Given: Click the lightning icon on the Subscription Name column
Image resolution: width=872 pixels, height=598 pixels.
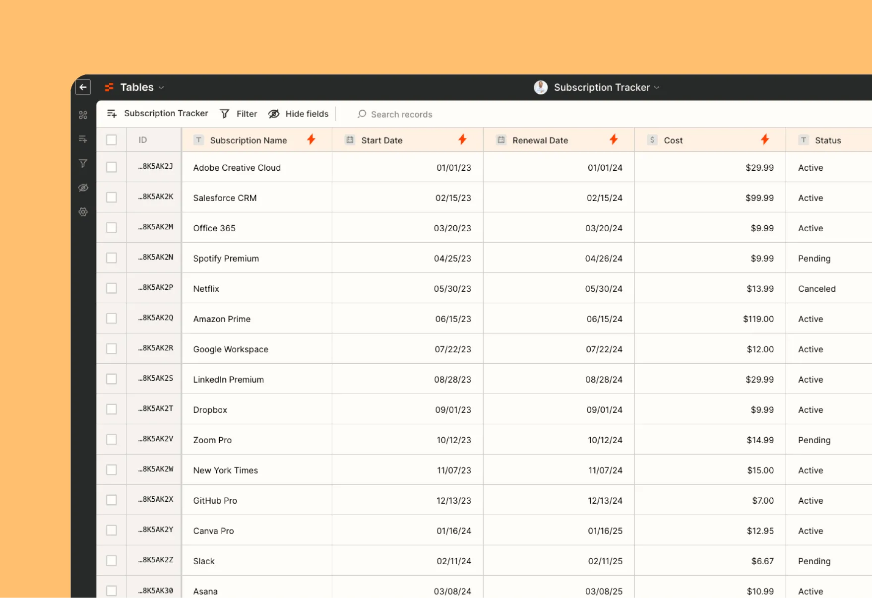Looking at the screenshot, I should tap(311, 140).
